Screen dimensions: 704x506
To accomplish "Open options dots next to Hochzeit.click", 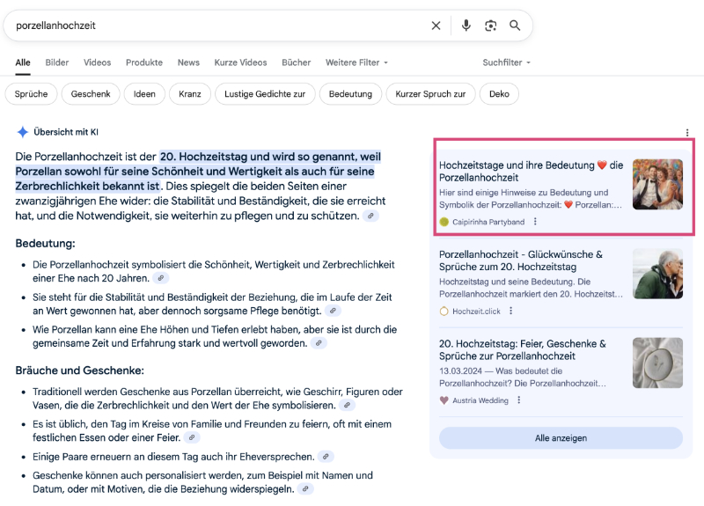I will 510,311.
